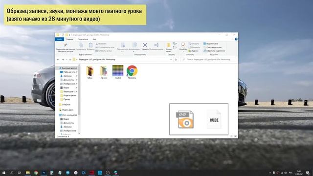Go back with the Explorer back arrow
Viewport: 313px width, 176px height.
click(58, 60)
